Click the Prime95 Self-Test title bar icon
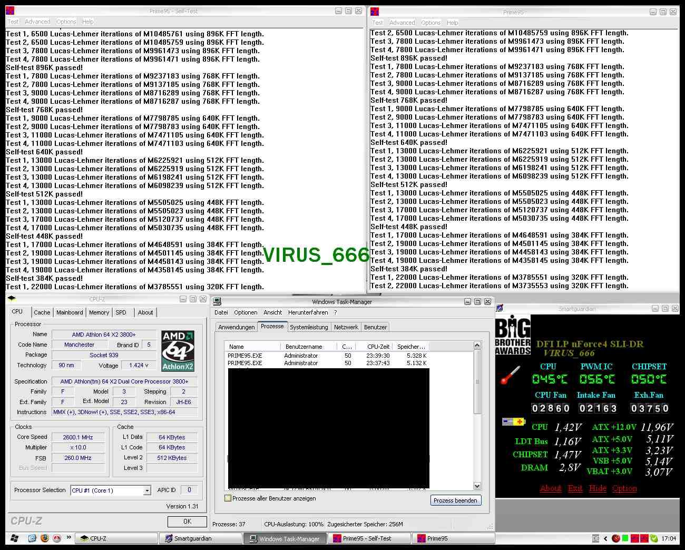Viewport: 685px width, 550px height. coord(10,11)
